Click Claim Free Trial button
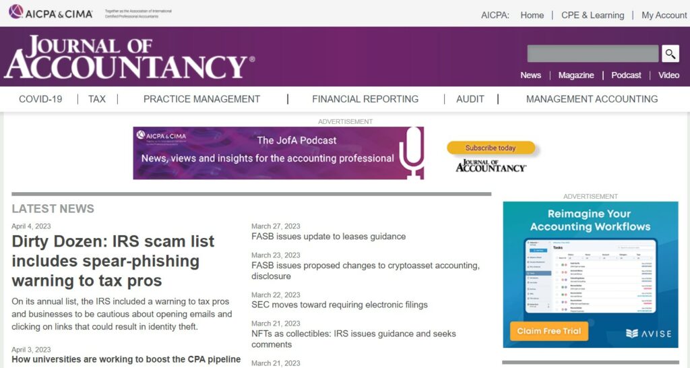The height and width of the screenshot is (368, 690). 548,331
